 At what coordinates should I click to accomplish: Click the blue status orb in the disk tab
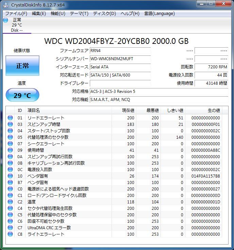(5, 20)
